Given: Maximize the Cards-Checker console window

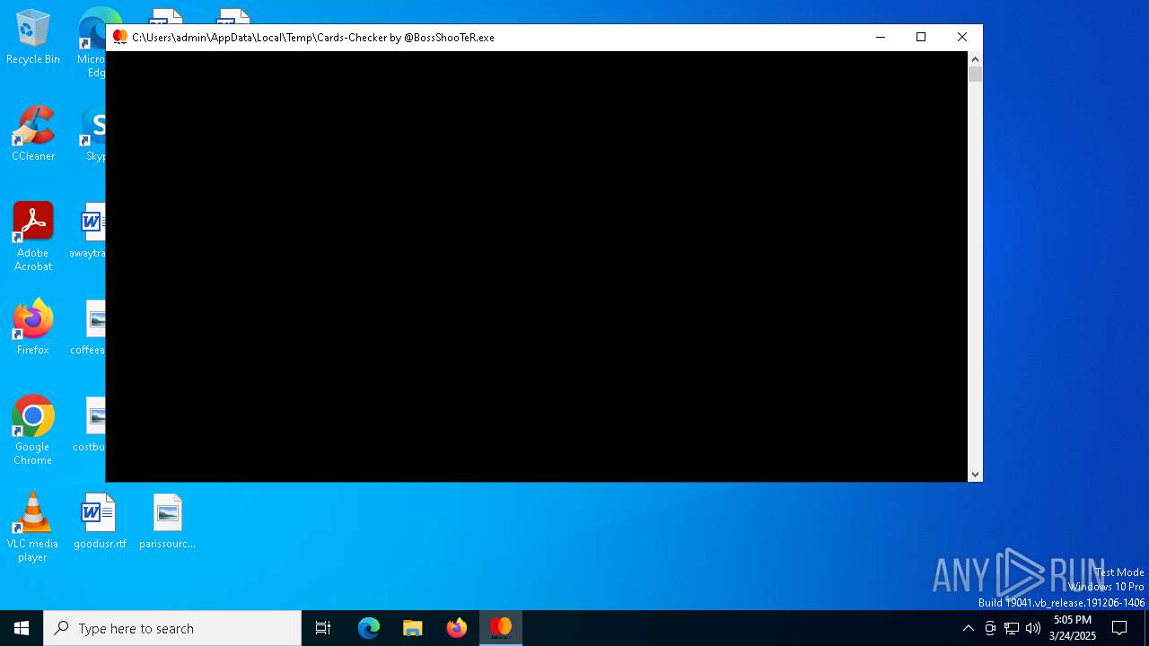Looking at the screenshot, I should (x=921, y=37).
